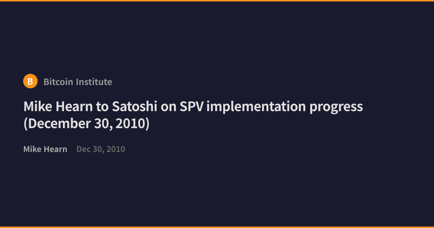This screenshot has height=228, width=434.
Task: Select (December 30, 2010) on the headline's second line
Action: coord(86,124)
